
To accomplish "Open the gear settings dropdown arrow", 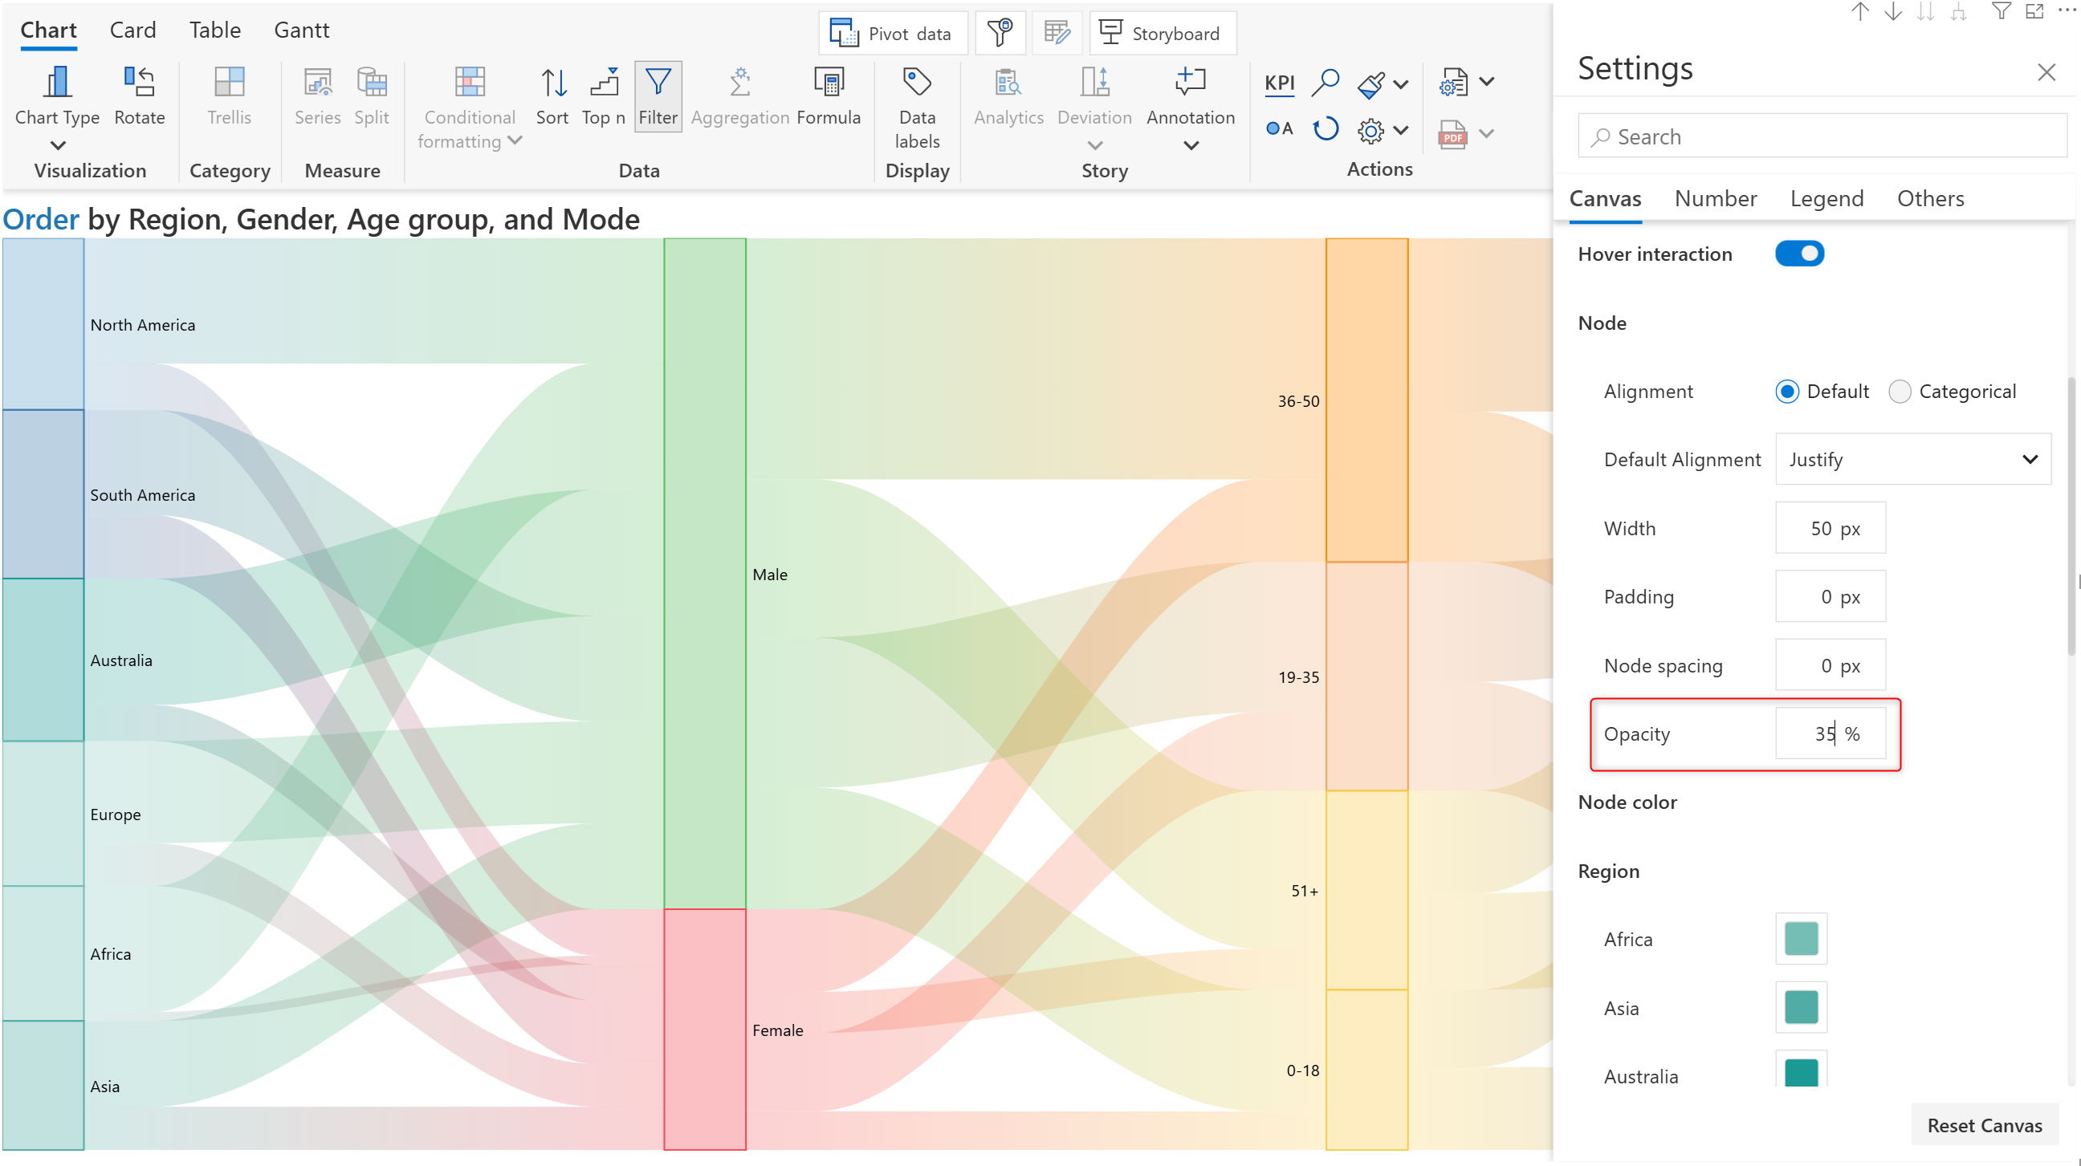I will coord(1402,130).
